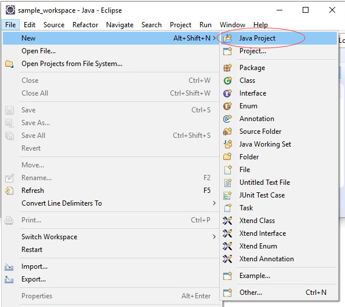Click the JUnit Test Case icon

coord(227,195)
